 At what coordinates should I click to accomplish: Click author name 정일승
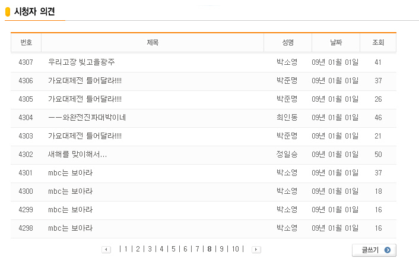click(x=287, y=154)
